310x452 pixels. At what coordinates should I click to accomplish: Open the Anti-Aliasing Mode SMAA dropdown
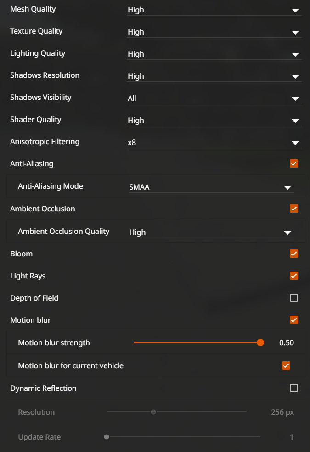pos(210,187)
